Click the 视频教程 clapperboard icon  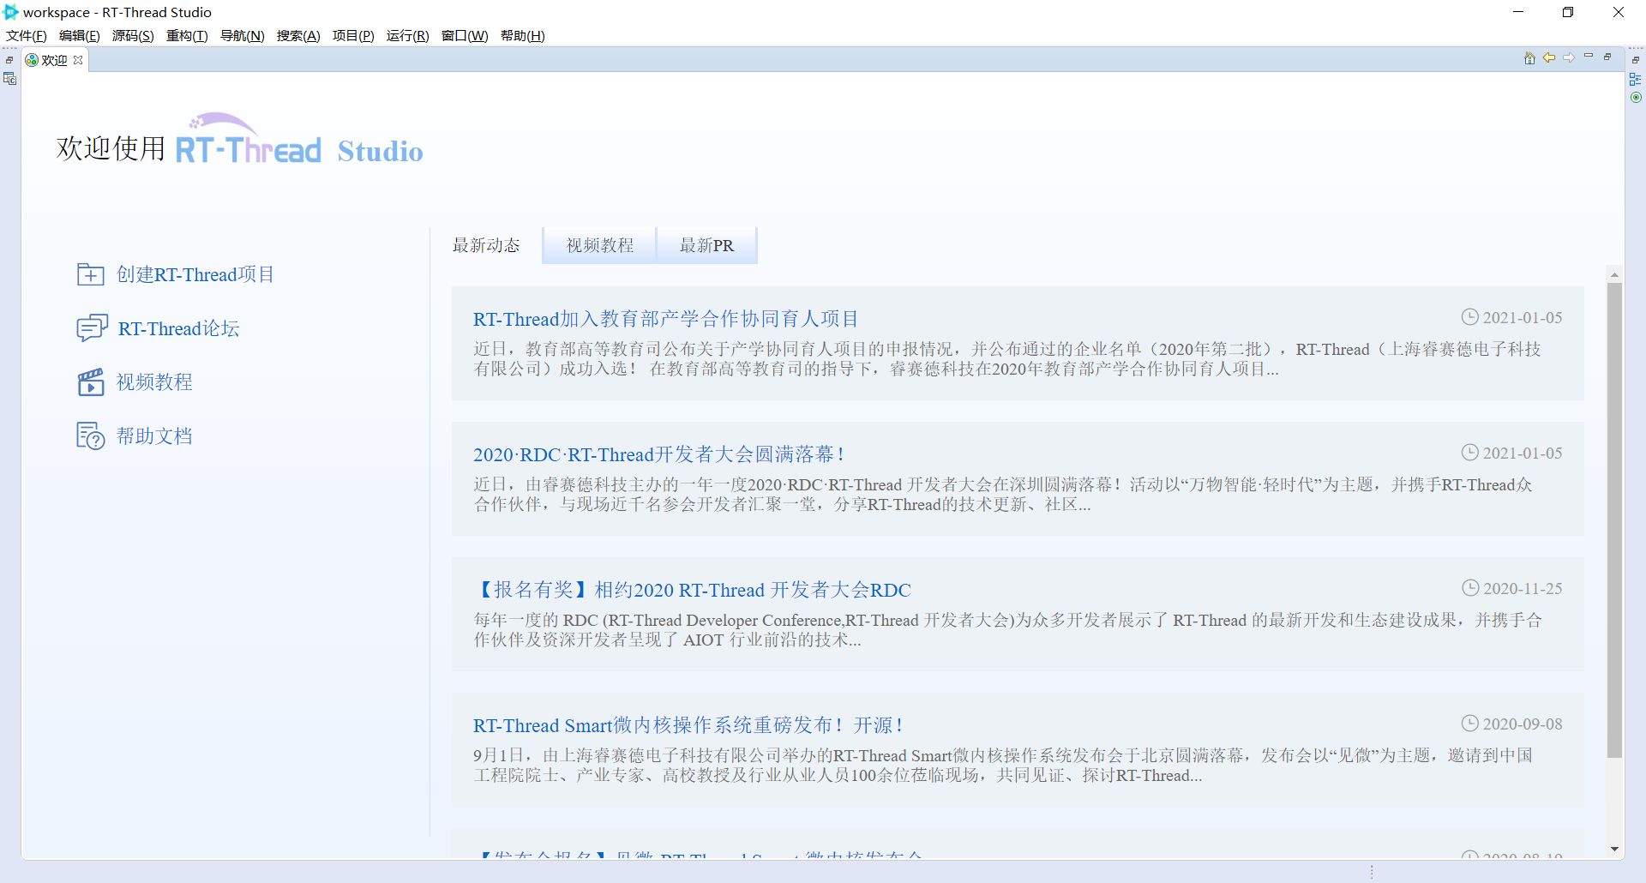[91, 381]
